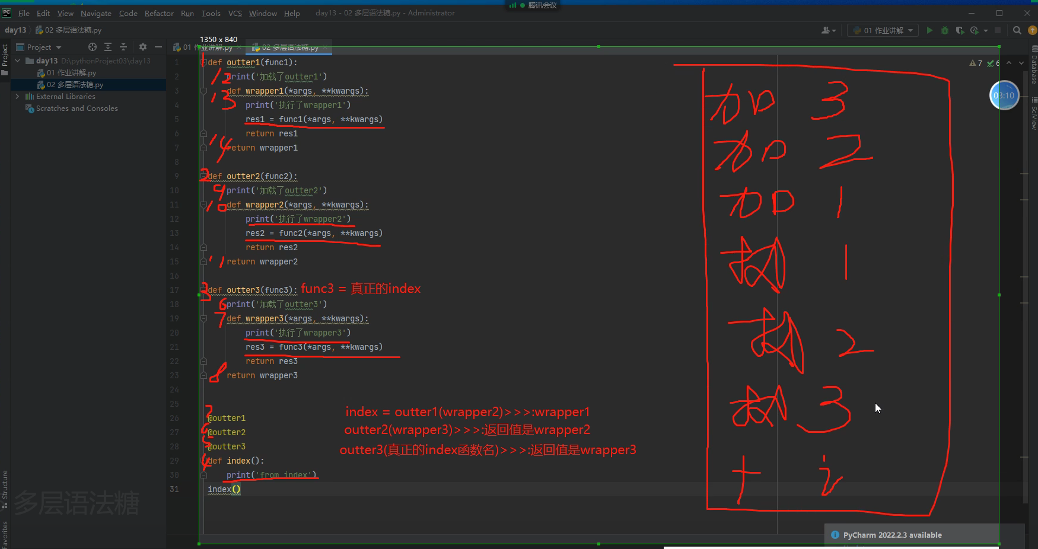
Task: Open the Help menu
Action: (292, 13)
